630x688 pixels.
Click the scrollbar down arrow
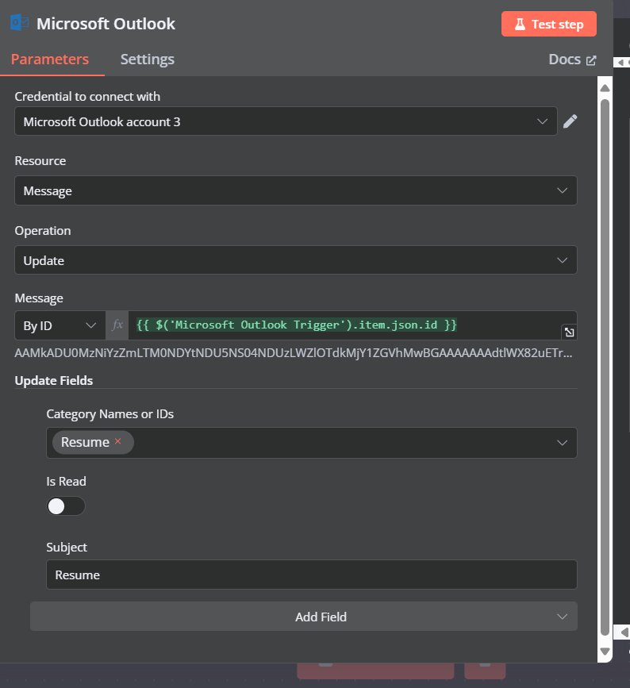tap(605, 651)
